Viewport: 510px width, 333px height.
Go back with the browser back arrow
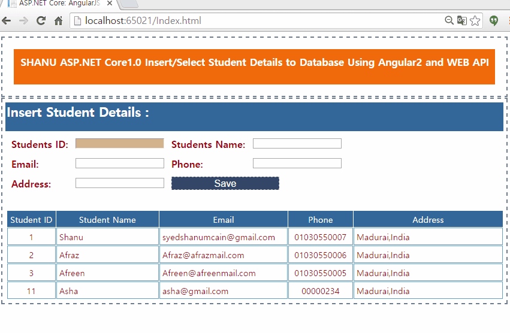click(x=7, y=21)
